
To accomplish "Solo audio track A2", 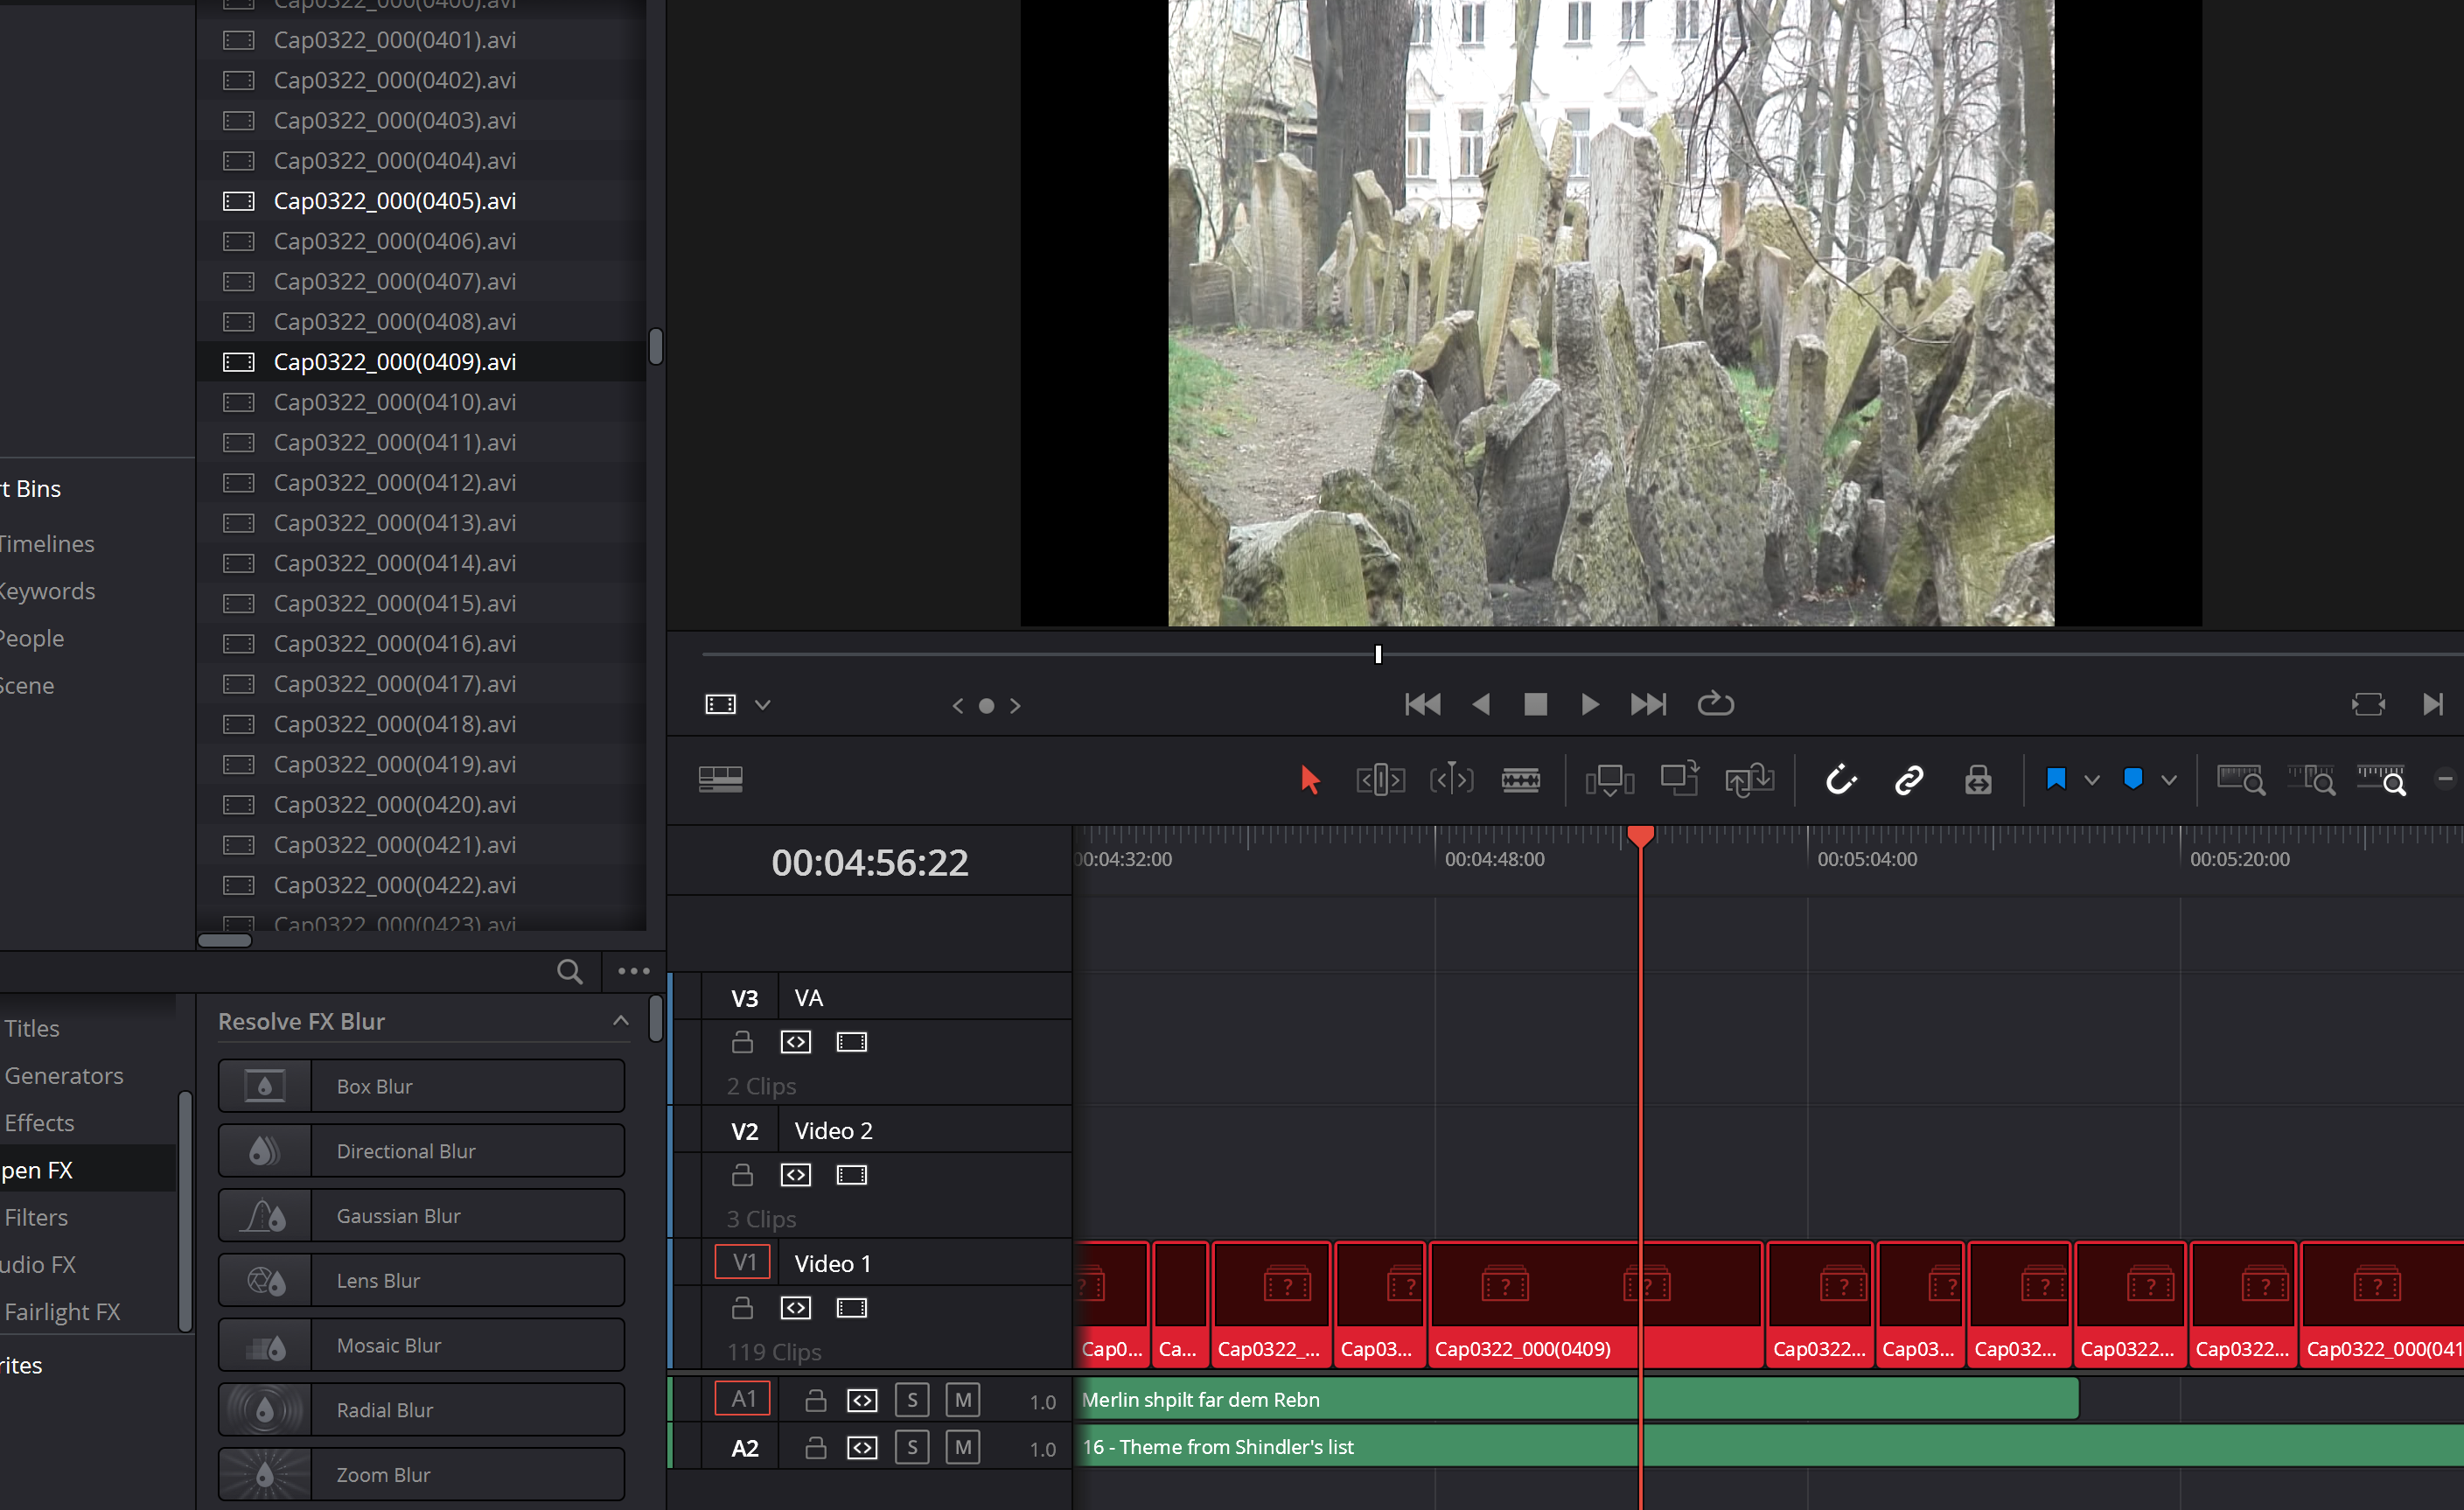I will [911, 1447].
